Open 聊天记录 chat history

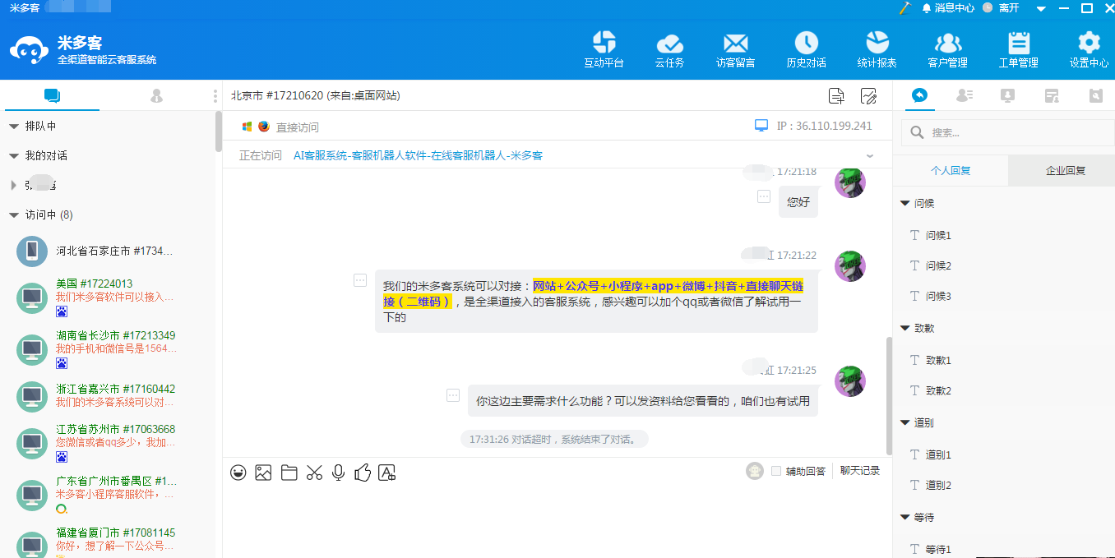click(859, 471)
